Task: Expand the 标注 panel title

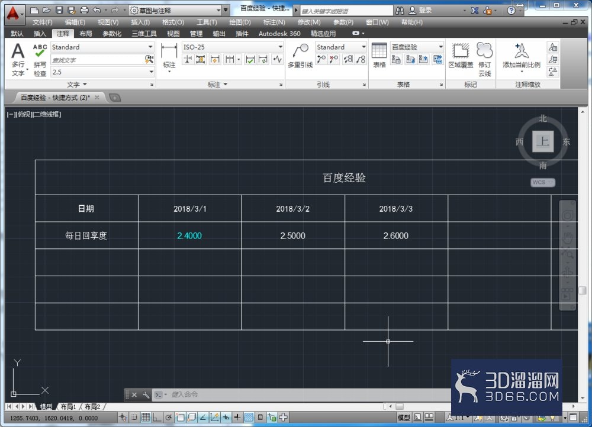Action: click(x=217, y=85)
